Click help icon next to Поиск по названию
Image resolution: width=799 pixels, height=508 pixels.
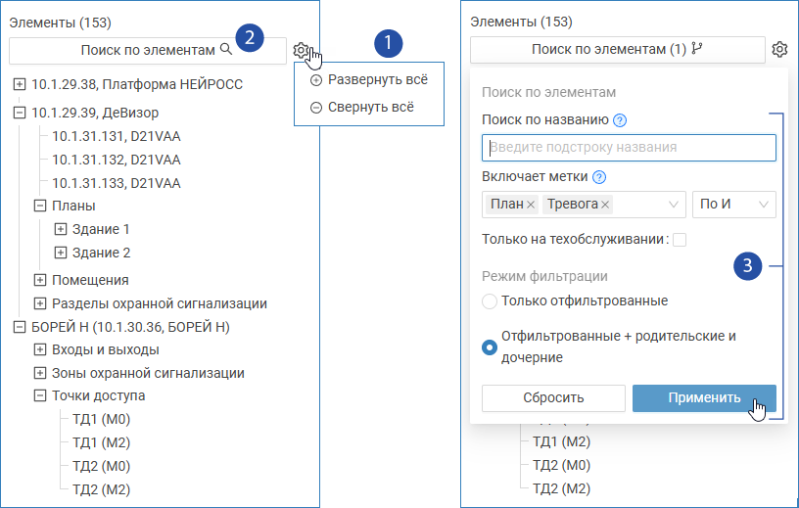pyautogui.click(x=619, y=120)
